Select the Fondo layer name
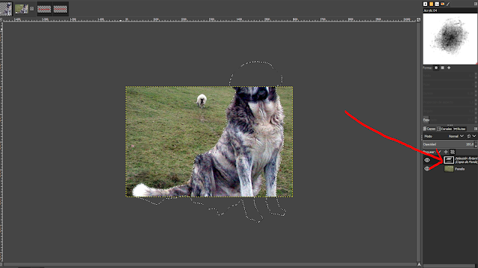The width and height of the screenshot is (478, 268). 460,169
